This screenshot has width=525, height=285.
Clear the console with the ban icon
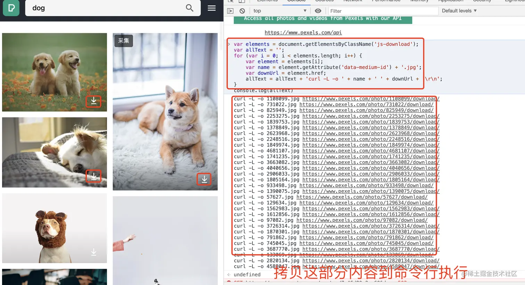(x=242, y=11)
